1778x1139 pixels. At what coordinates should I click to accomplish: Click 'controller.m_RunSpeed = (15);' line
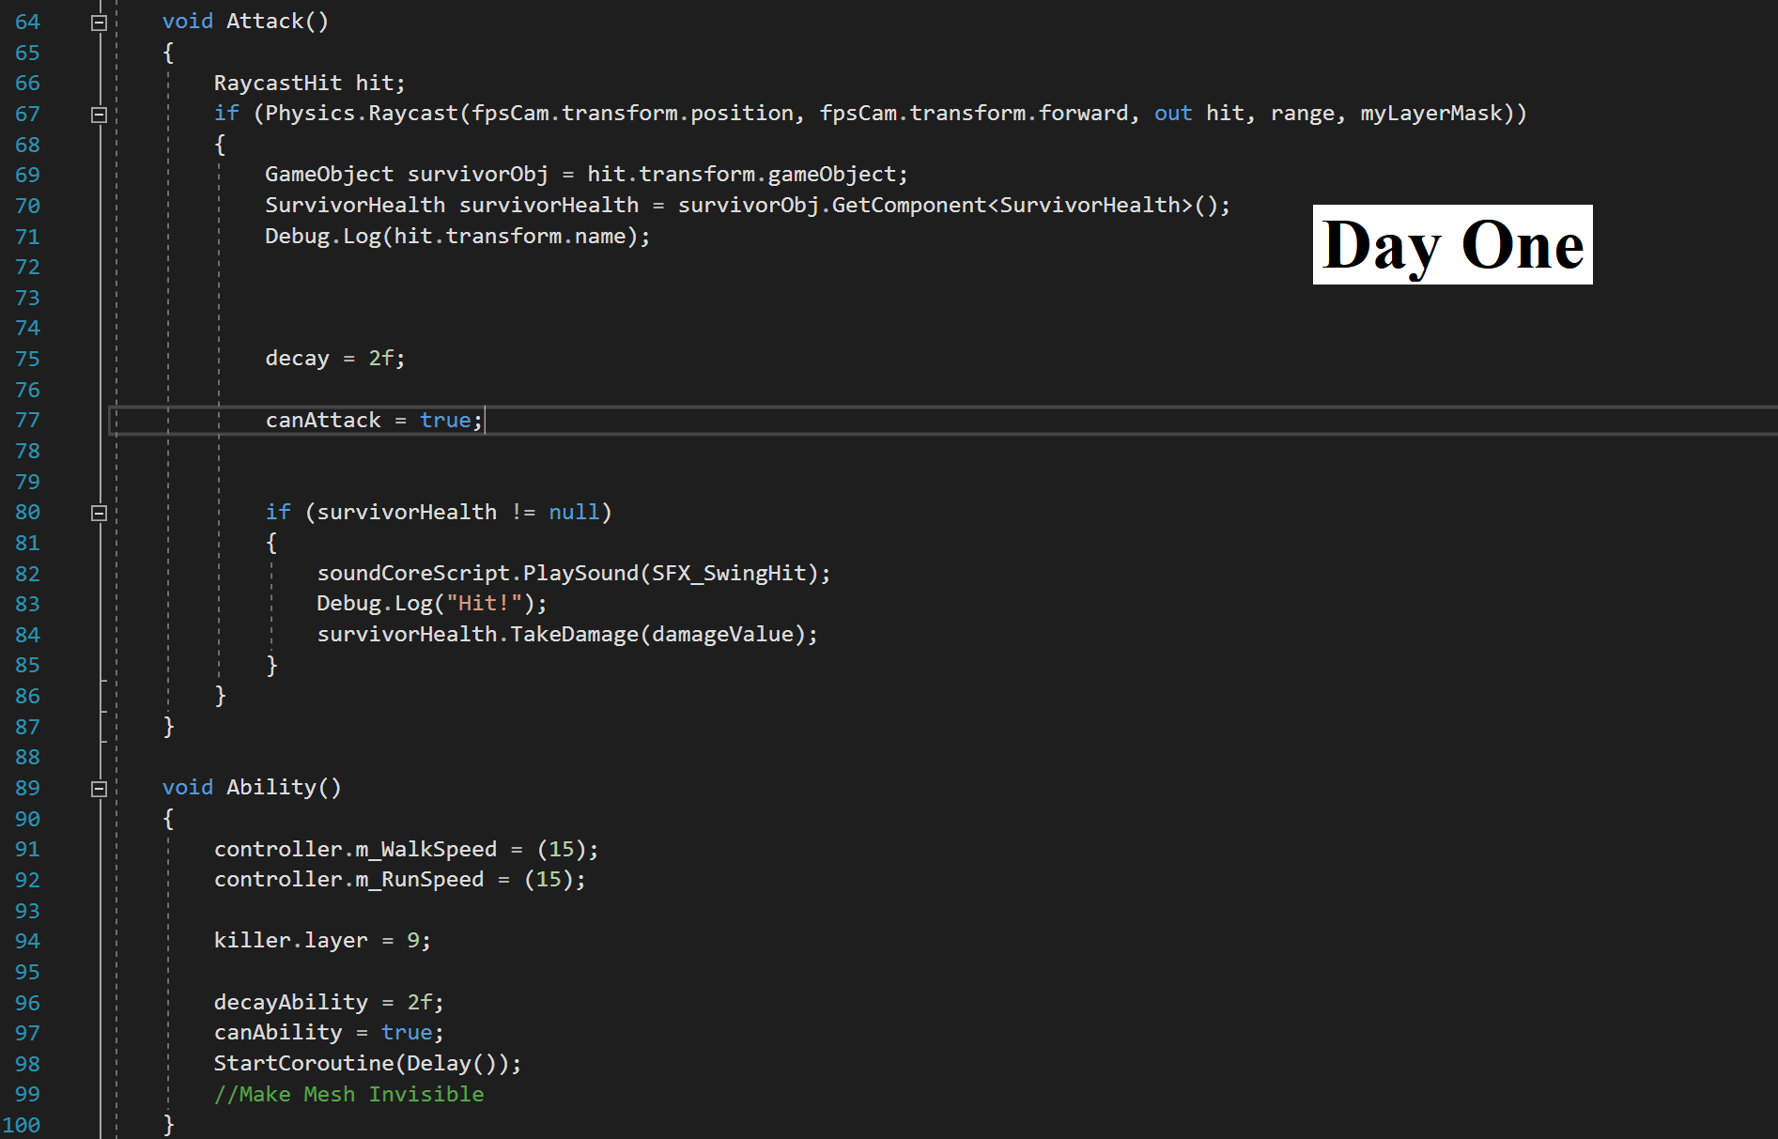[400, 880]
